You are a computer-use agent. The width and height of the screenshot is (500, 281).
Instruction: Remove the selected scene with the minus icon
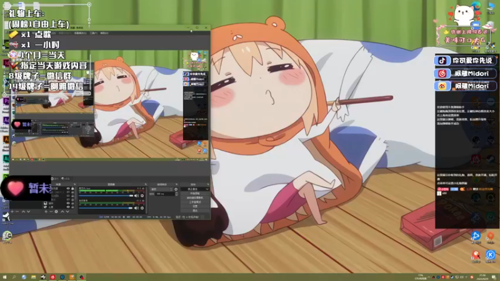[x=17, y=212]
